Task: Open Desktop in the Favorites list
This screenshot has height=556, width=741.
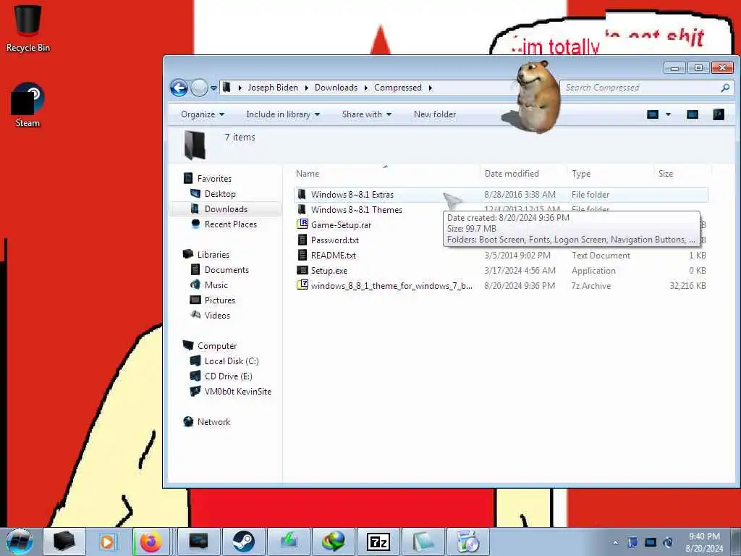Action: (220, 194)
